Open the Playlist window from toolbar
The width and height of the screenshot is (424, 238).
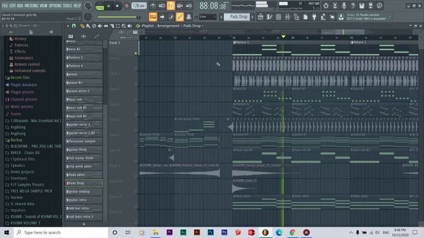[x=260, y=17]
